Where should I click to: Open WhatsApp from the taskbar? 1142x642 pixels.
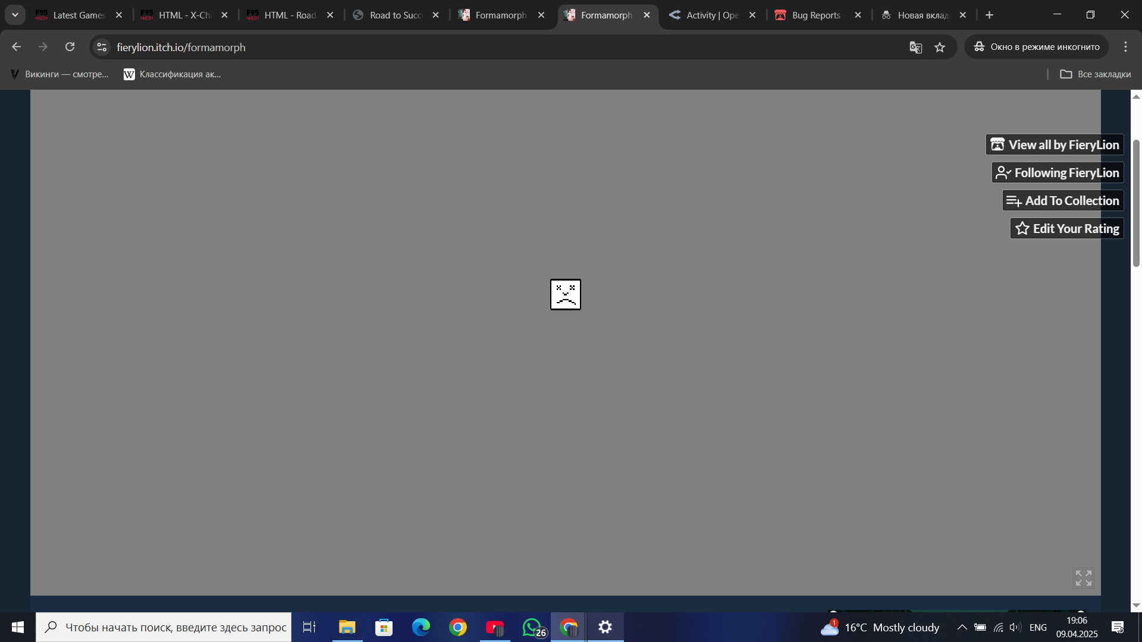(533, 627)
